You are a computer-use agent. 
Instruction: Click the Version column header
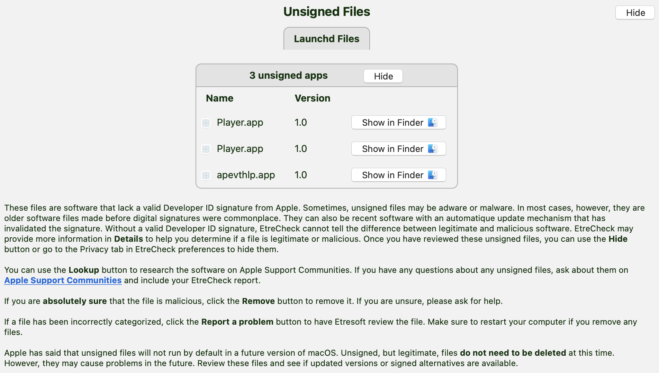click(313, 98)
